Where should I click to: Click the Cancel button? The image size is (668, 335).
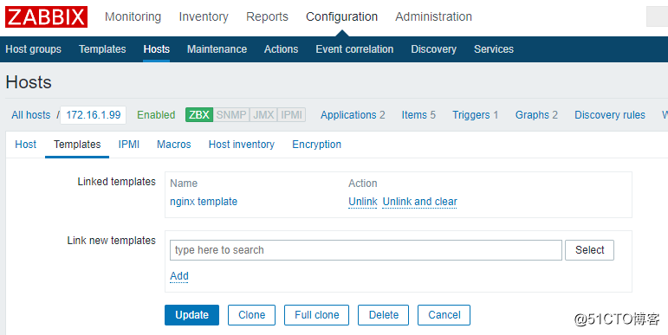click(x=444, y=315)
